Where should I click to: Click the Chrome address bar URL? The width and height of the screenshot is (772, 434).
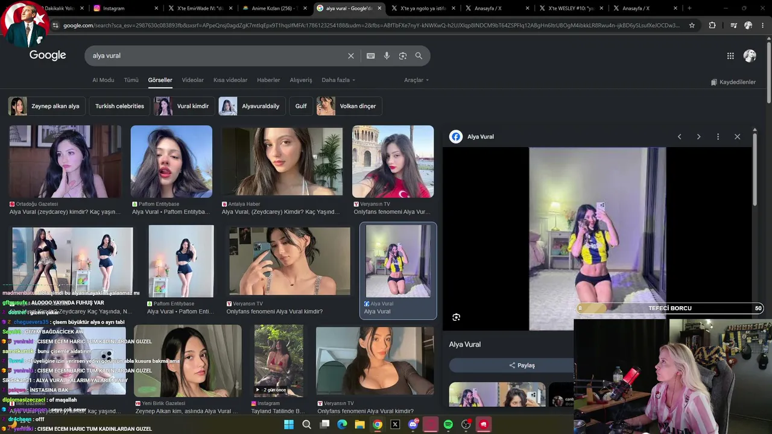tap(372, 25)
